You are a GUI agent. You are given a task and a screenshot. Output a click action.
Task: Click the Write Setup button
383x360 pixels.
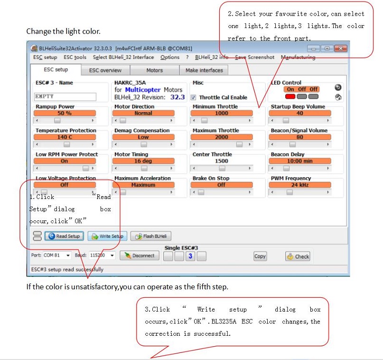click(x=107, y=236)
